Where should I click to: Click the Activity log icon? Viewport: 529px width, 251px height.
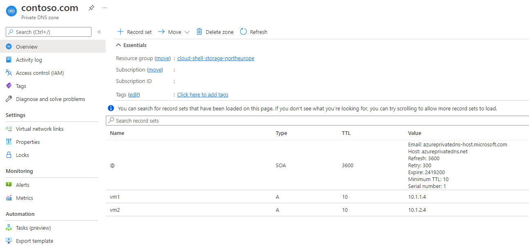[9, 60]
